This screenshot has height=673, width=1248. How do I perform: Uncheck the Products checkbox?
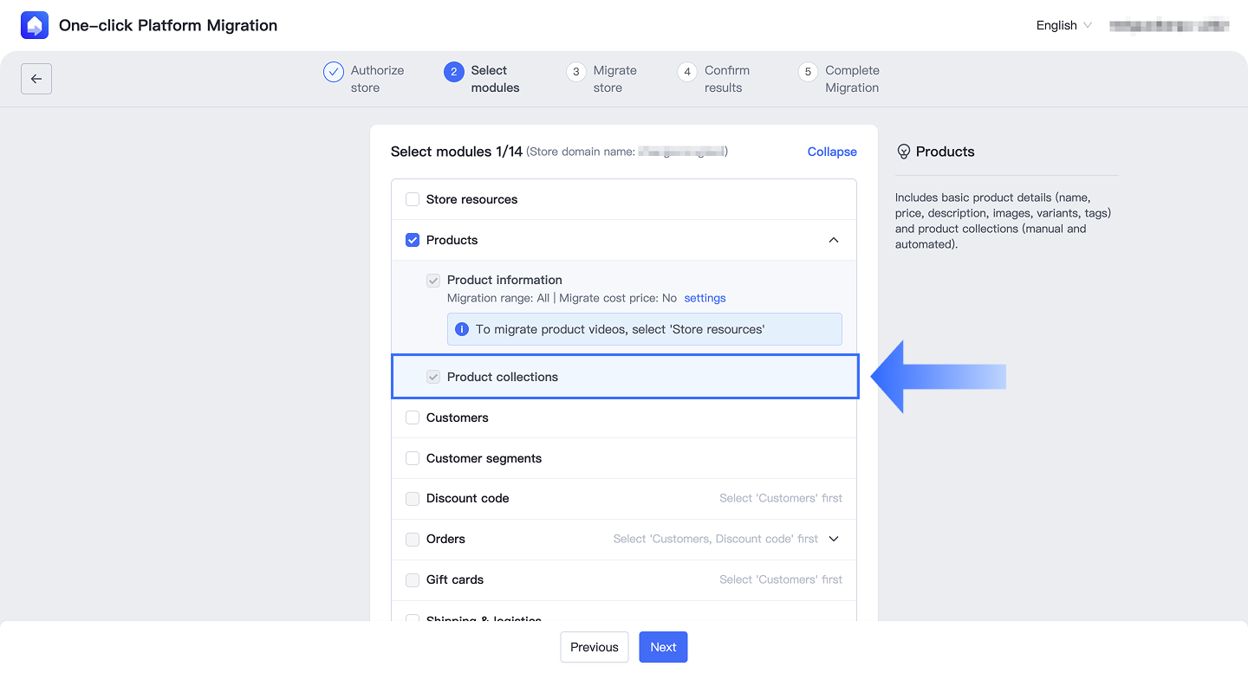tap(413, 240)
